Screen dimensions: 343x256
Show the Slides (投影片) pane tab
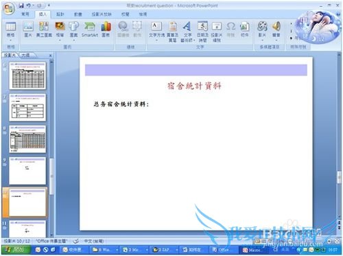(10, 56)
